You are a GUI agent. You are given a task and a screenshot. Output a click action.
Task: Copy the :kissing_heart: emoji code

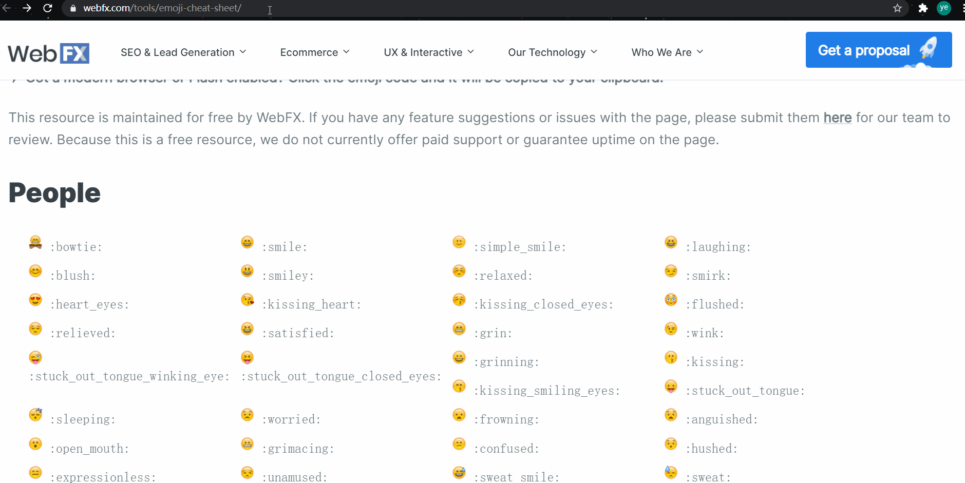pos(312,304)
